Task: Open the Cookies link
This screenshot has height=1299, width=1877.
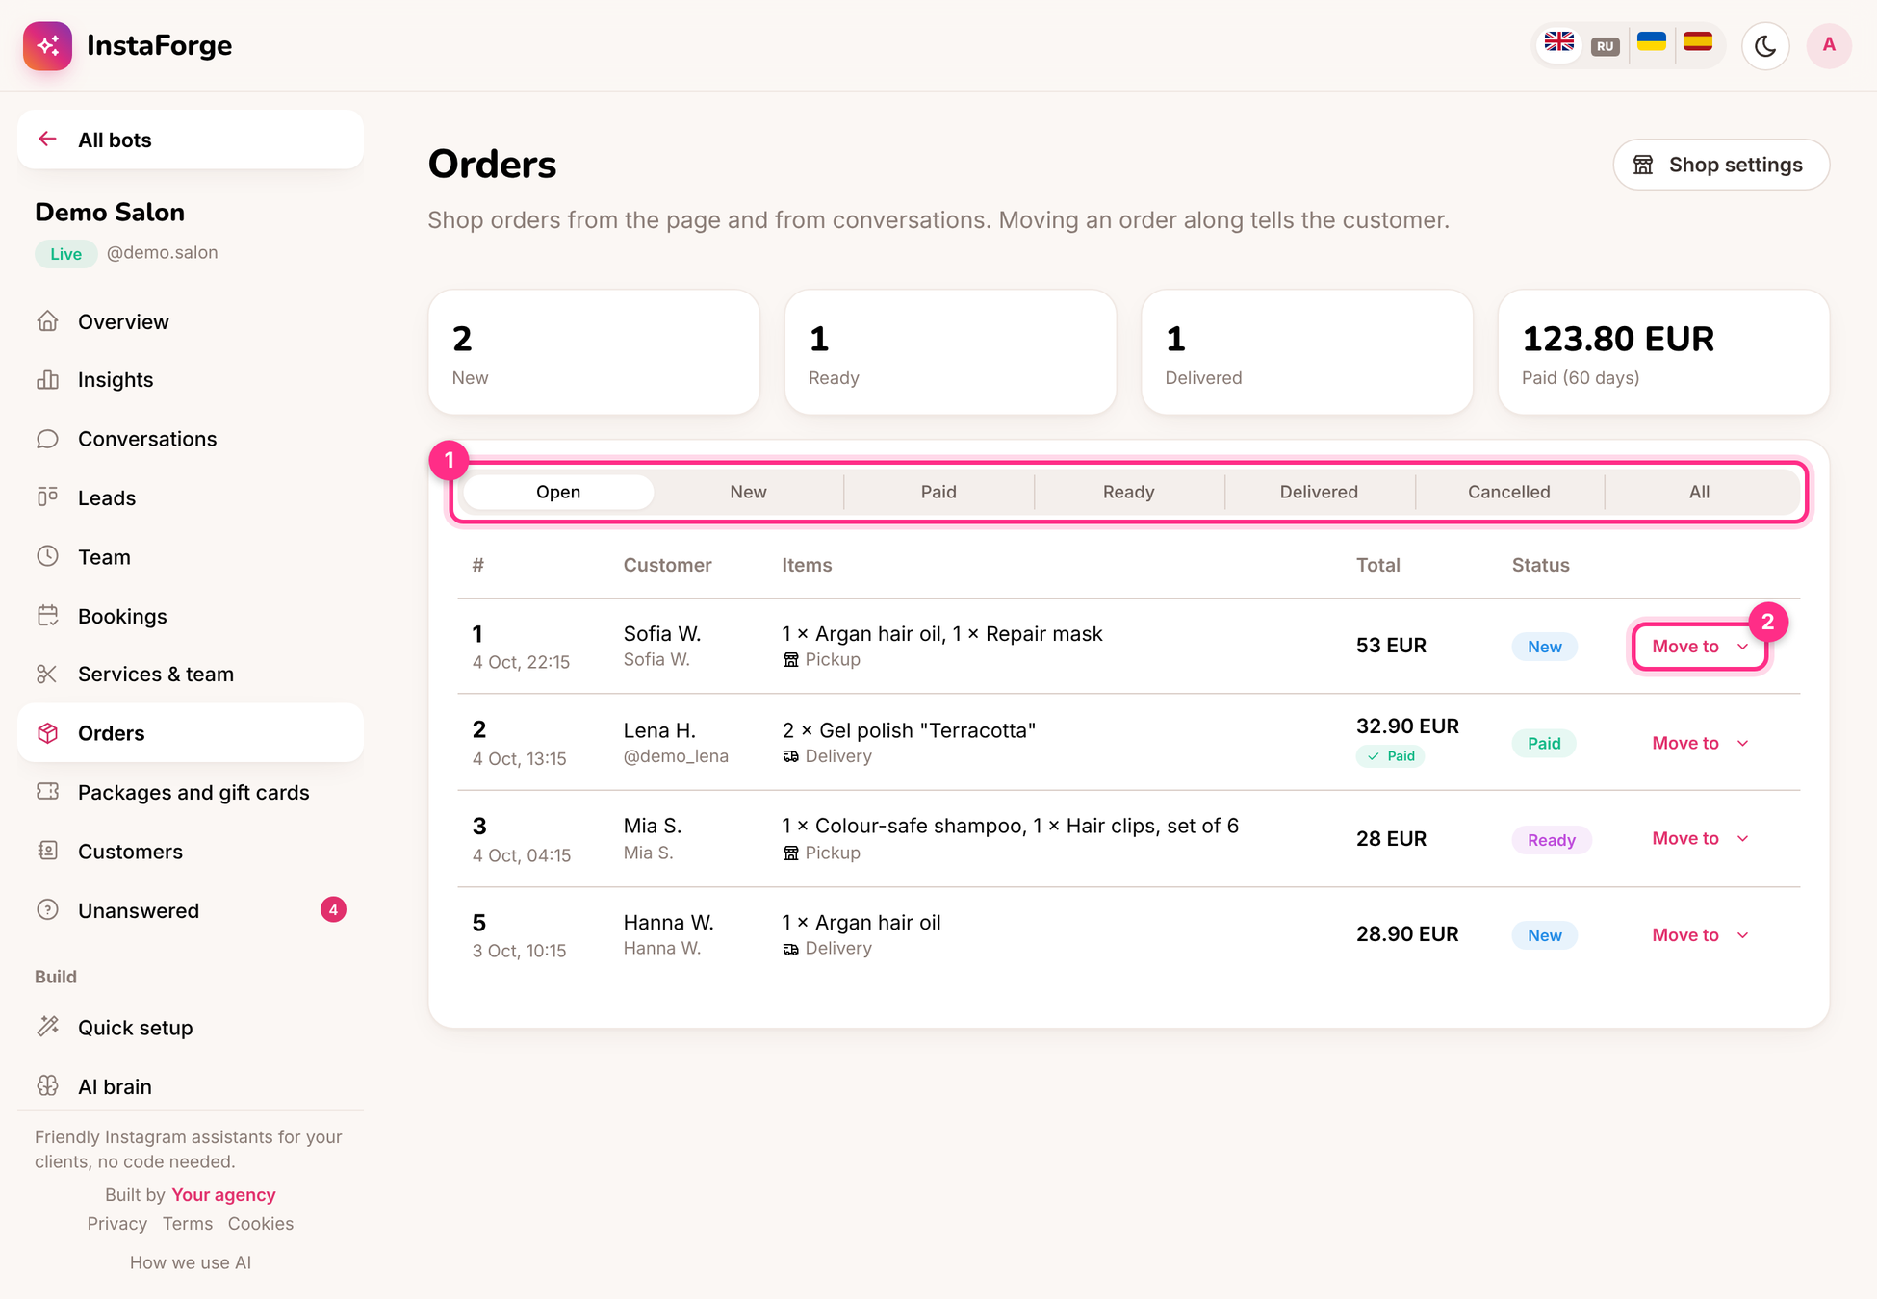Action: point(261,1224)
